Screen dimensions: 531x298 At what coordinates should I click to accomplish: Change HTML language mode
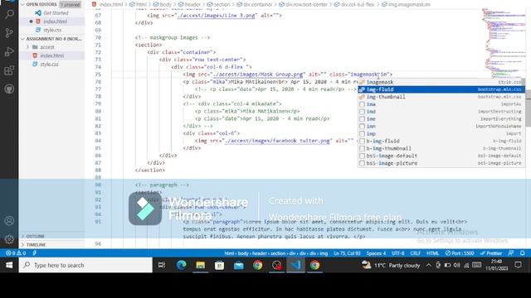click(x=432, y=253)
